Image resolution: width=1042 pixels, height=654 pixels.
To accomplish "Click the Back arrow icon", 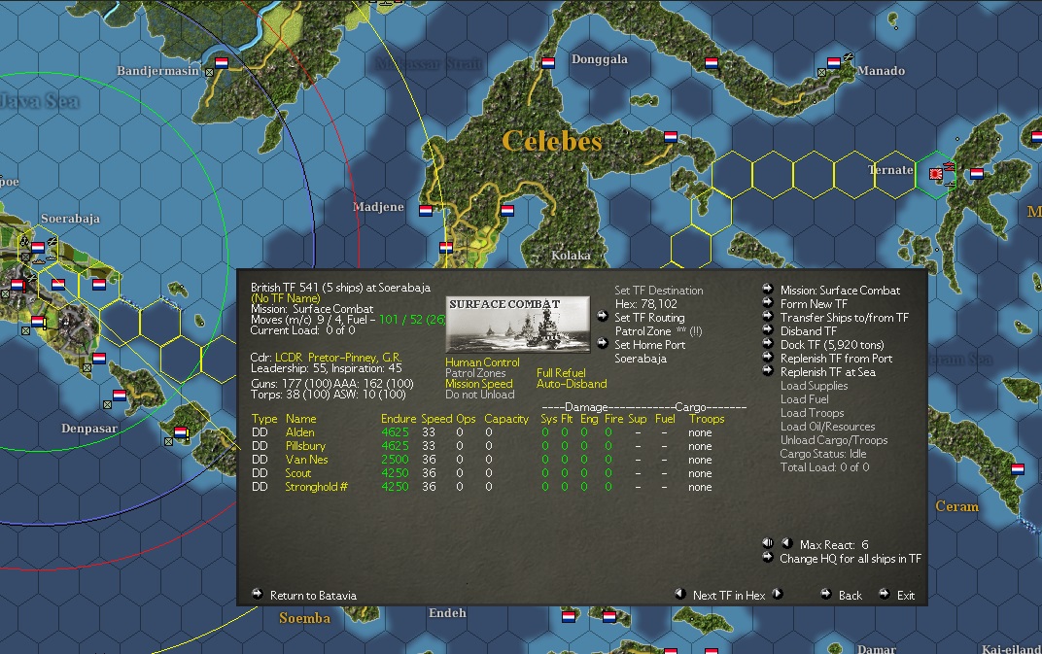I will click(825, 594).
